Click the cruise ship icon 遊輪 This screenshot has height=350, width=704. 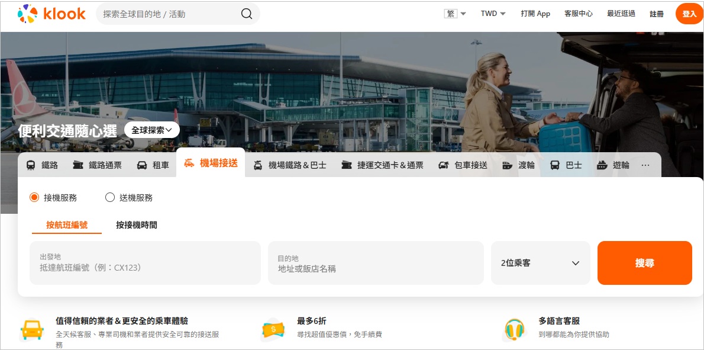[x=602, y=165]
